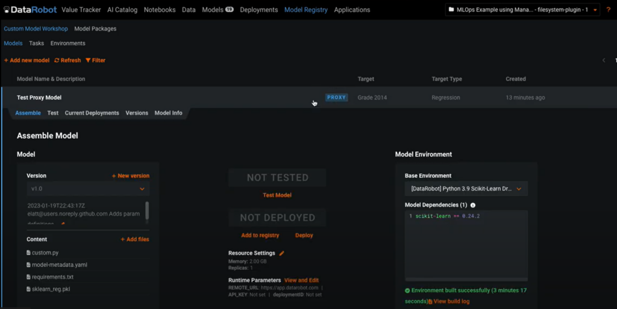Switch to the Current Deployments tab
The width and height of the screenshot is (617, 309).
(92, 113)
